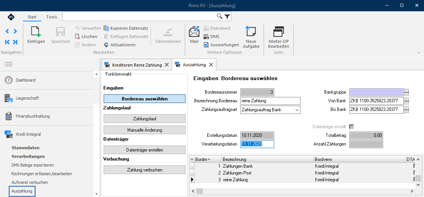Go to previous record arrow
The width and height of the screenshot is (424, 197).
[7, 31]
